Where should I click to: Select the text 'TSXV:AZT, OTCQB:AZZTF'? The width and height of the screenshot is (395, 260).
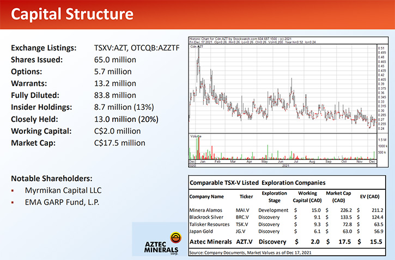(137, 48)
